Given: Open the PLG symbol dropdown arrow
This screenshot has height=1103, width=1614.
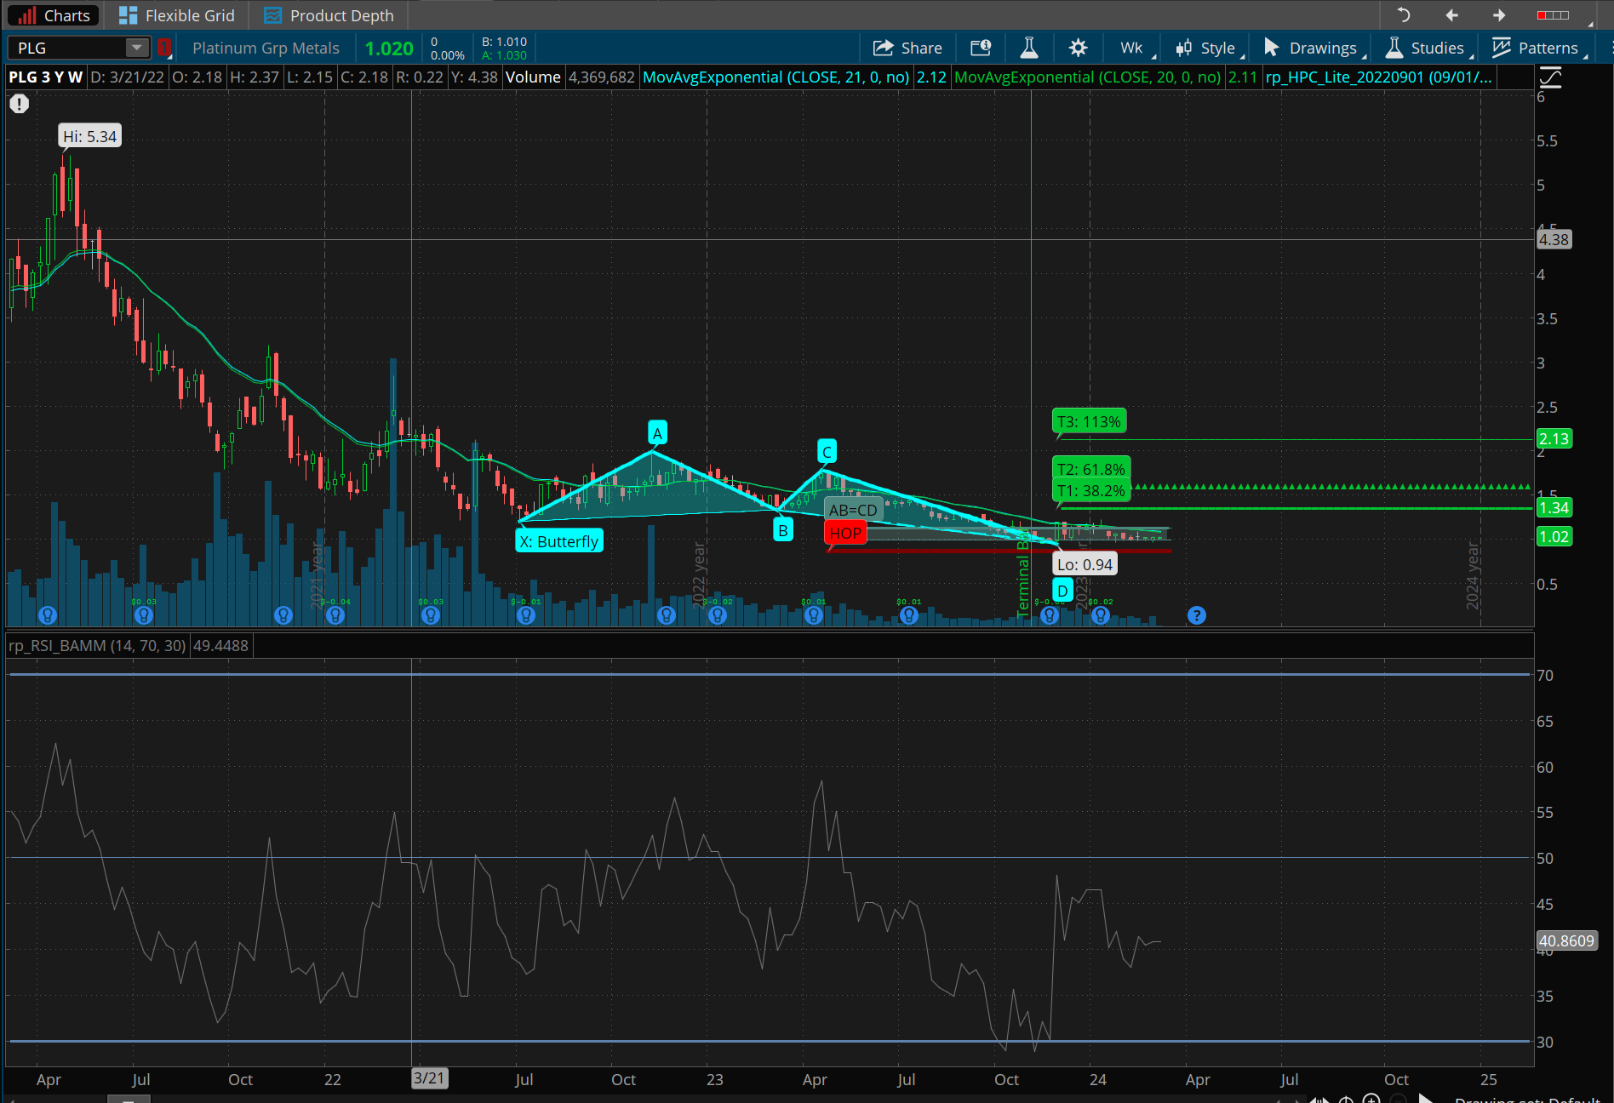Looking at the screenshot, I should (136, 48).
